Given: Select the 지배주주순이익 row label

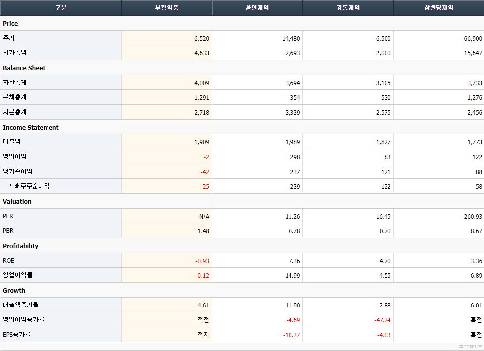Looking at the screenshot, I should 61,186.
